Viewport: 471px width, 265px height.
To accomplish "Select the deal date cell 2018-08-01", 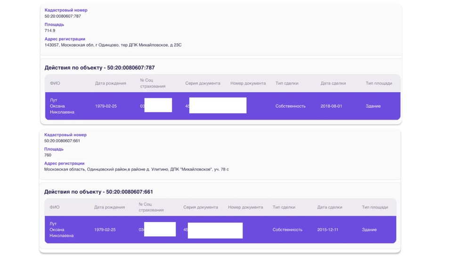I will coord(331,106).
